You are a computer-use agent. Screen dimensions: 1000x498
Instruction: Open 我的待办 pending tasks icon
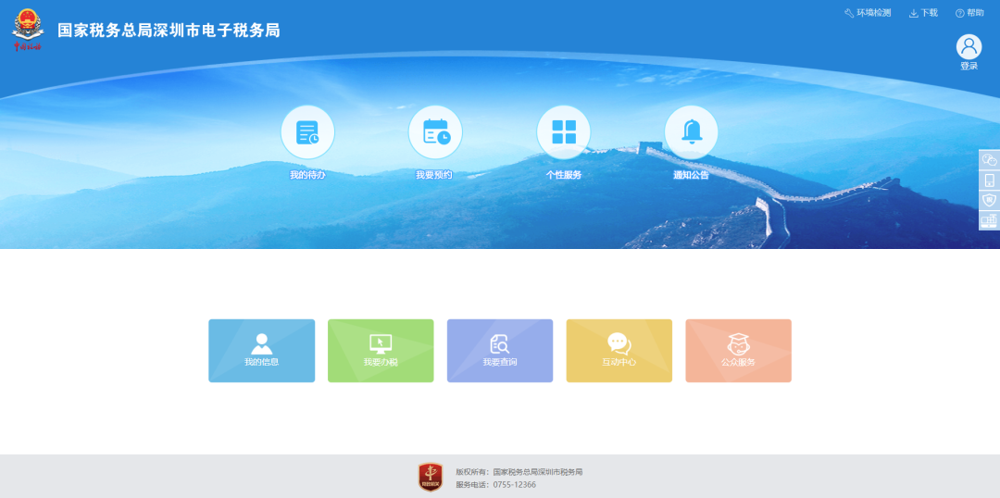click(x=307, y=132)
